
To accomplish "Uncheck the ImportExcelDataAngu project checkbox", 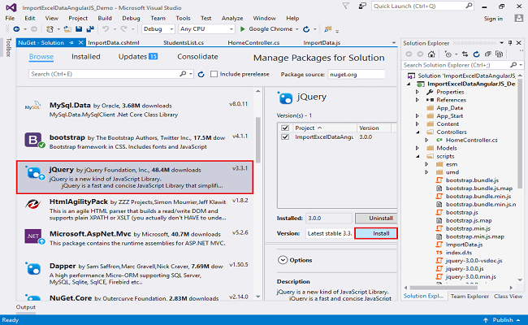I will tap(285, 137).
